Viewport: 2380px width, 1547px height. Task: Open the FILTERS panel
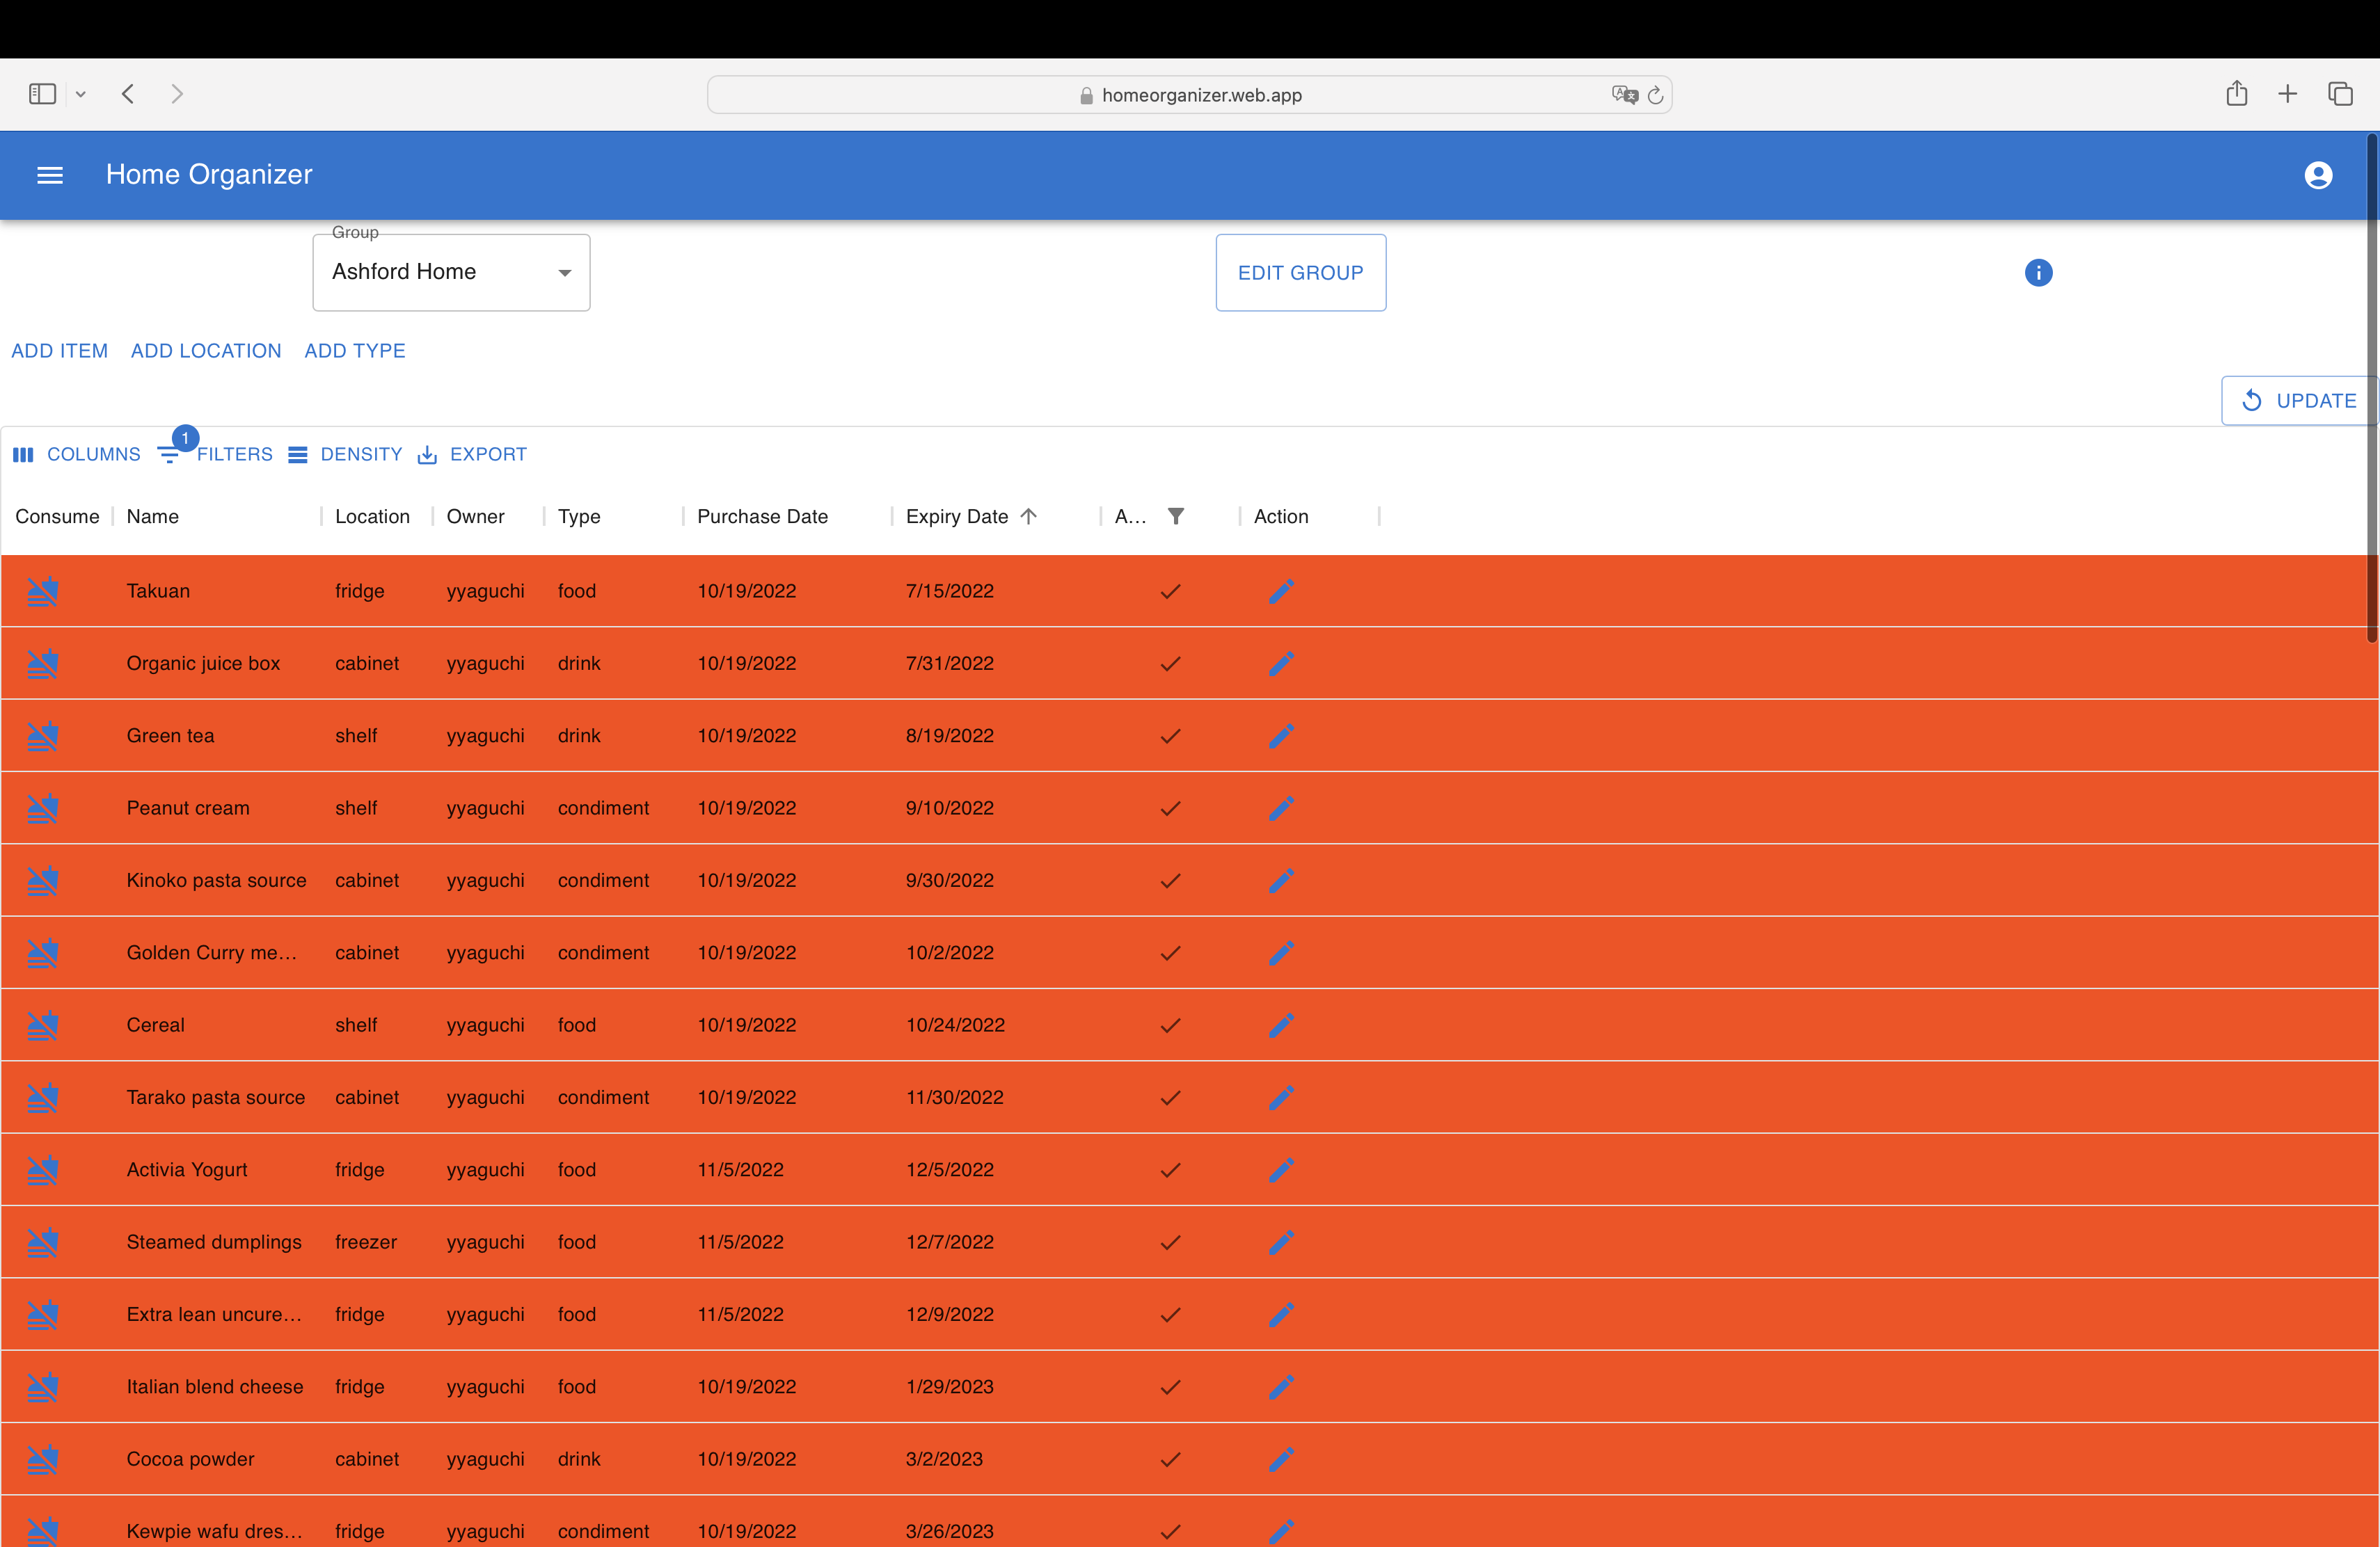click(x=215, y=454)
